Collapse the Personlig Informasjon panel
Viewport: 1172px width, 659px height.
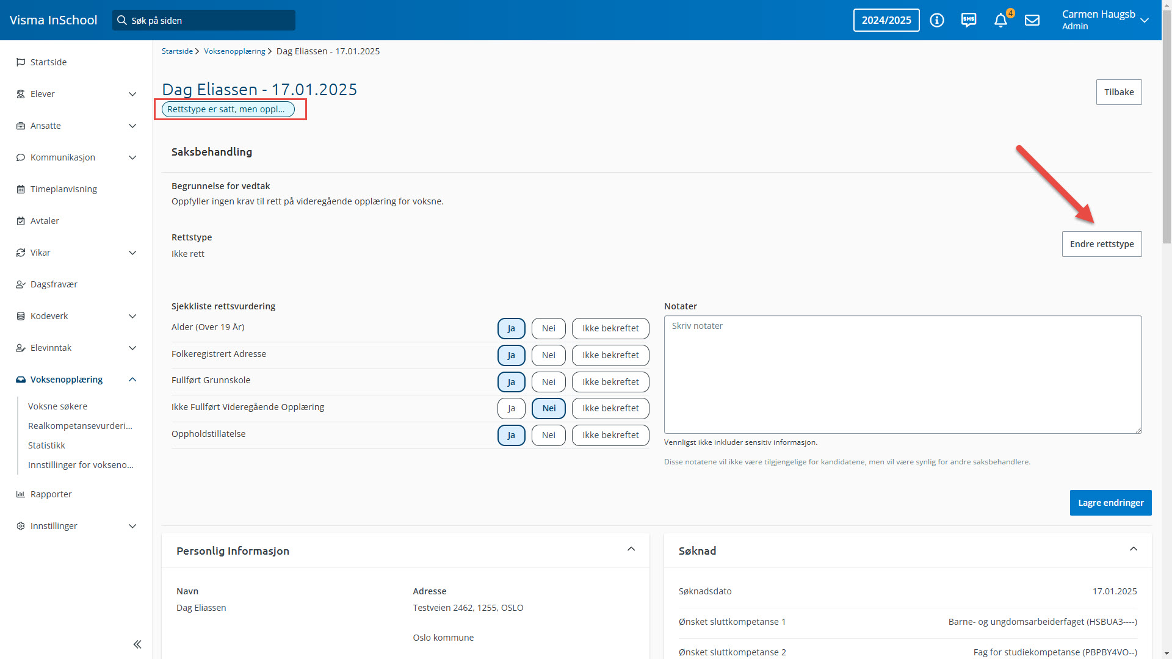631,549
